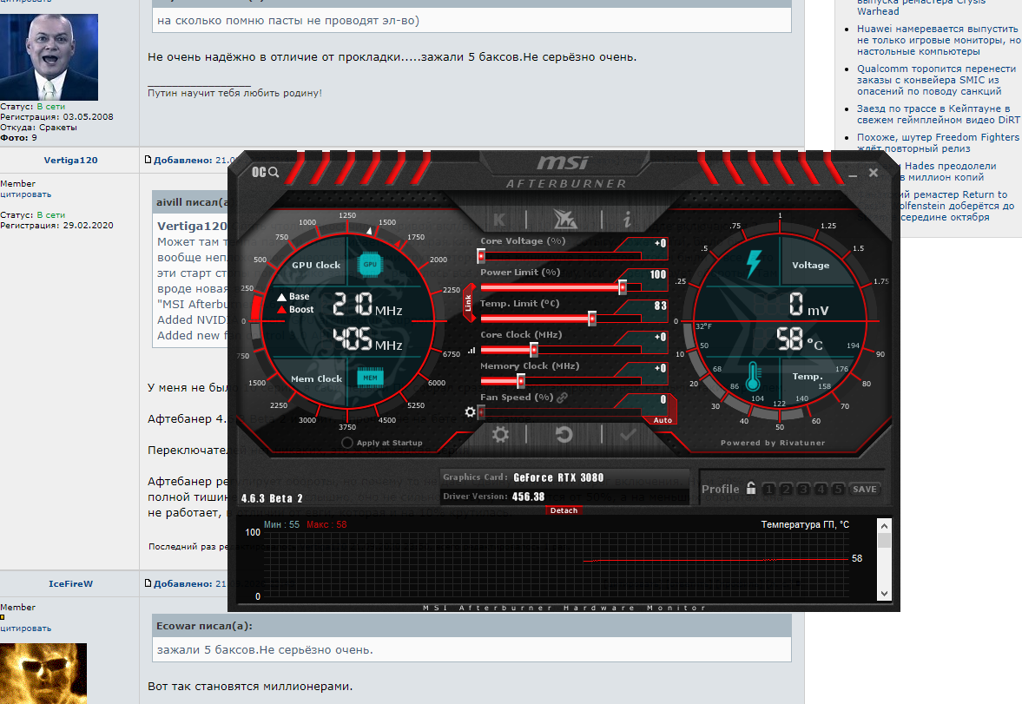The image size is (1022, 704).
Task: Open the information i icon
Action: [627, 219]
